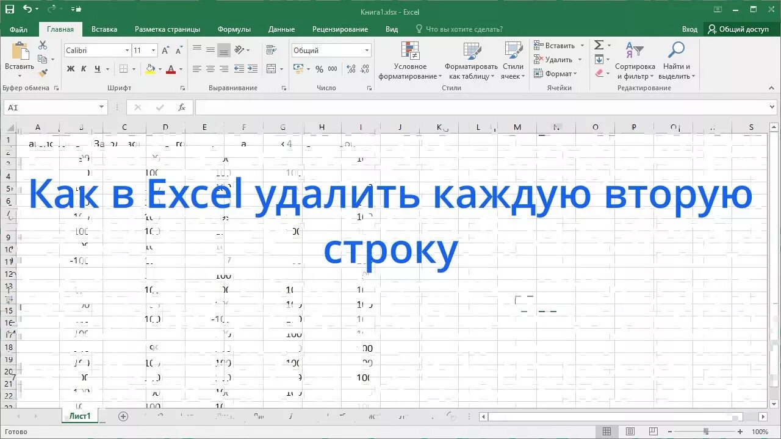Screen dimensions: 781x439
Task: Open Условное форматирование dropdown
Action: [410, 60]
